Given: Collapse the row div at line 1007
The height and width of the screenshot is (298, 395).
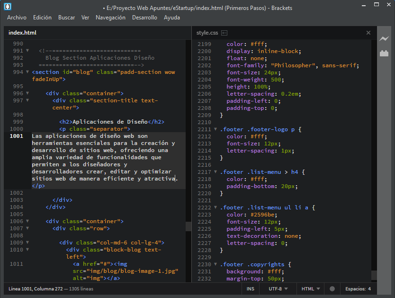Looking at the screenshot, I should click(x=27, y=228).
